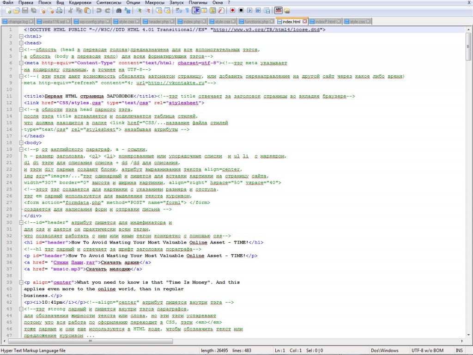Stop macro recording with the square icon
This screenshot has width=473, height=355.
point(241,11)
